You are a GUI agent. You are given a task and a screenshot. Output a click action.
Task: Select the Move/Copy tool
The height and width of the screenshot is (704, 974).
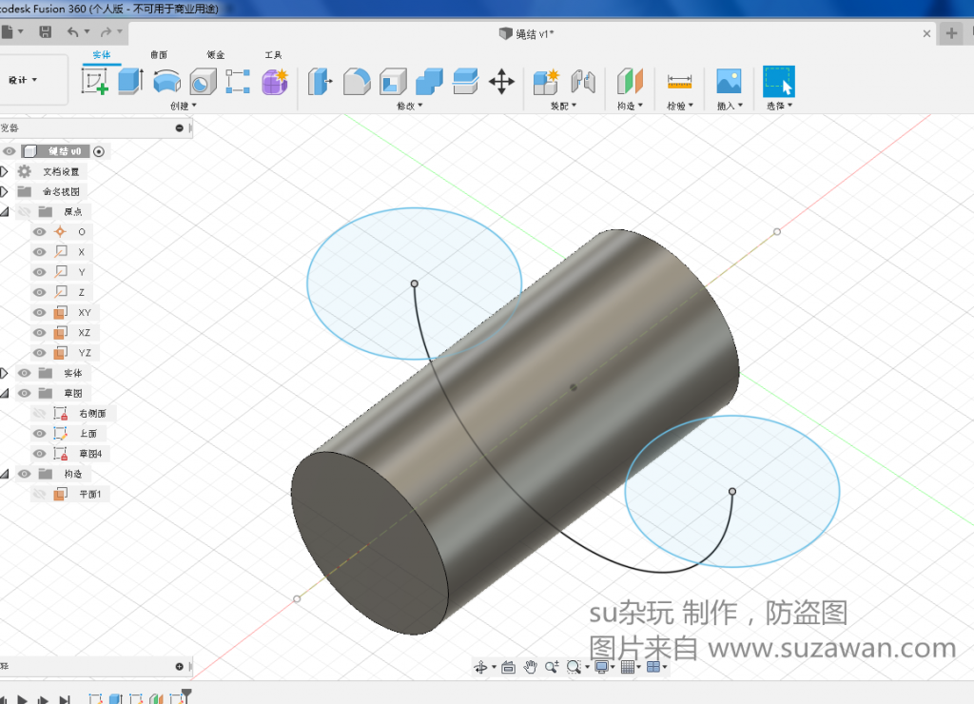501,82
